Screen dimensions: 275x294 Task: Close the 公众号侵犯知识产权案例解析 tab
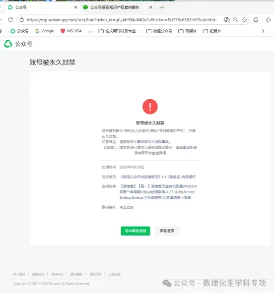click(x=150, y=7)
